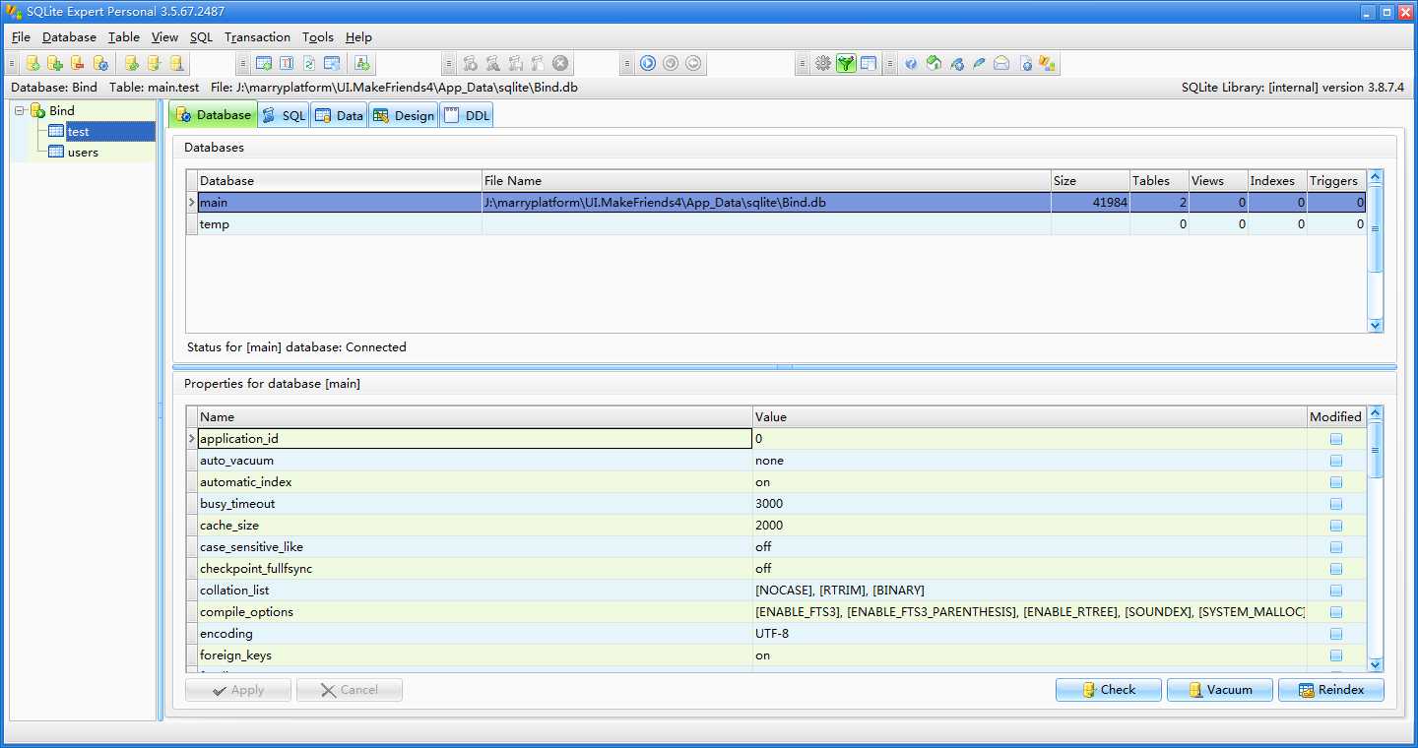
Task: Click the down arrow of properties scrollbar
Action: coord(1376,665)
